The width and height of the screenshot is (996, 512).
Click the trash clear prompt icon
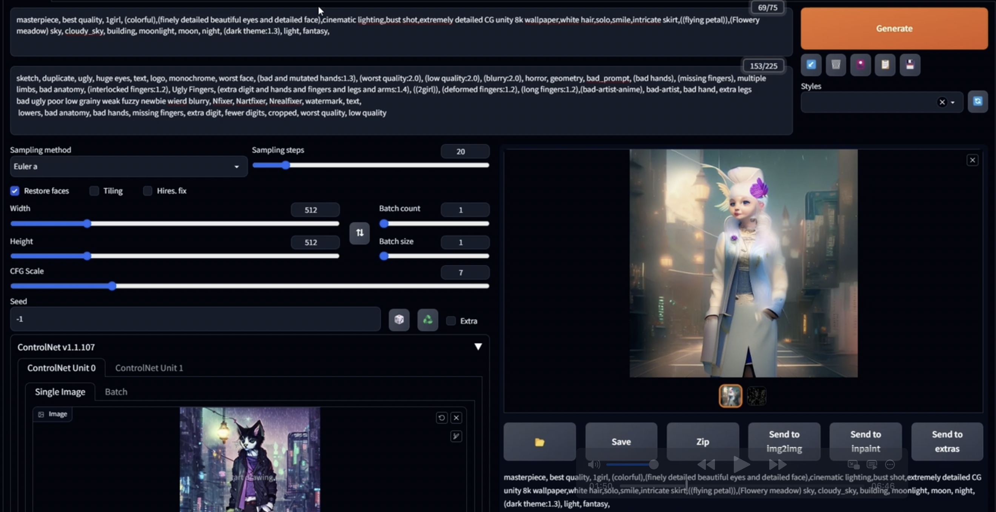836,64
